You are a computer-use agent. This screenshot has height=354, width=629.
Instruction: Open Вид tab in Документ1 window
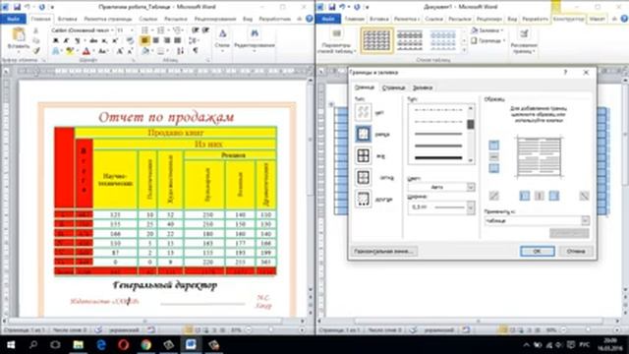[512, 19]
